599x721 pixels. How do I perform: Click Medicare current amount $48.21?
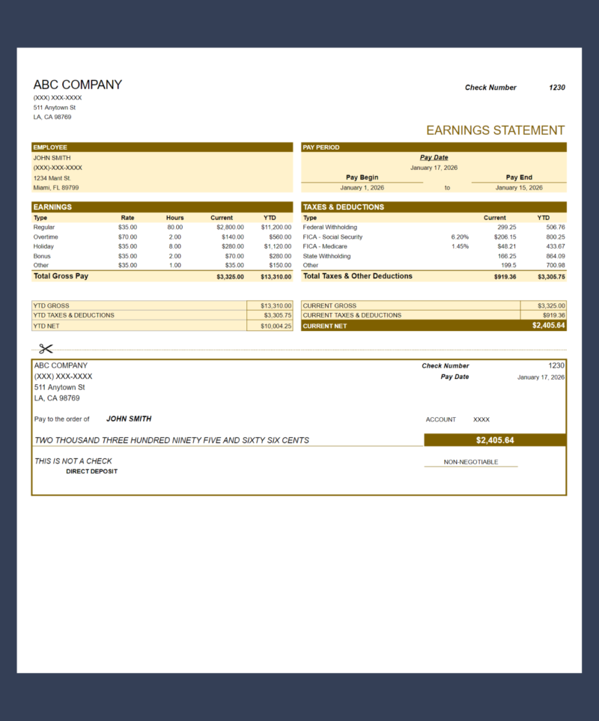point(507,246)
